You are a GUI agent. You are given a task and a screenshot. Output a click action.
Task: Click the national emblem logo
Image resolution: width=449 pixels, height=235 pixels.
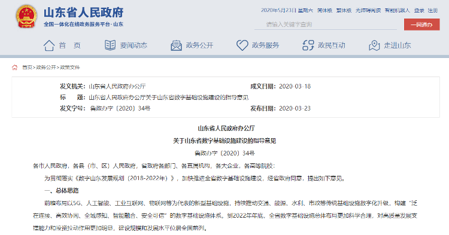pos(26,16)
